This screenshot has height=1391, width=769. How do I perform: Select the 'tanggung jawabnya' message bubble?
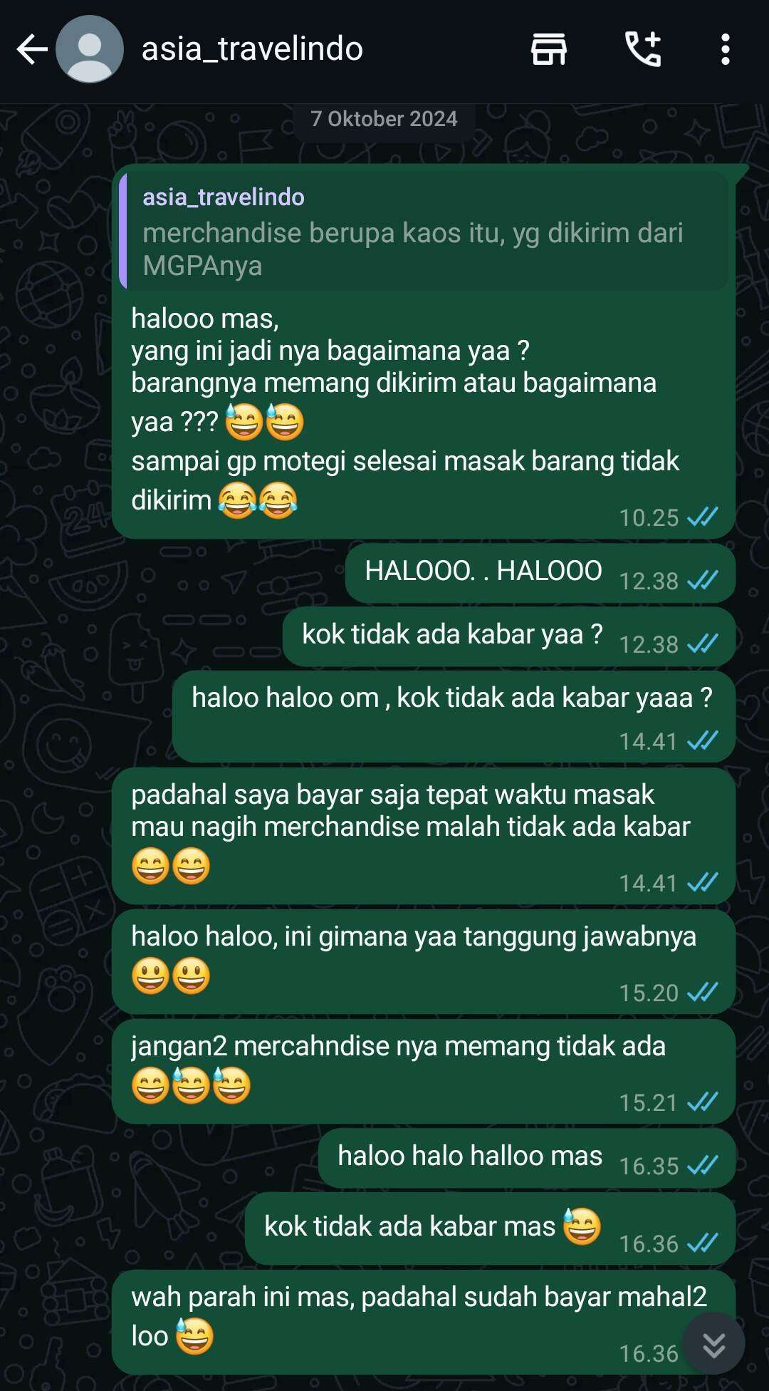[423, 961]
